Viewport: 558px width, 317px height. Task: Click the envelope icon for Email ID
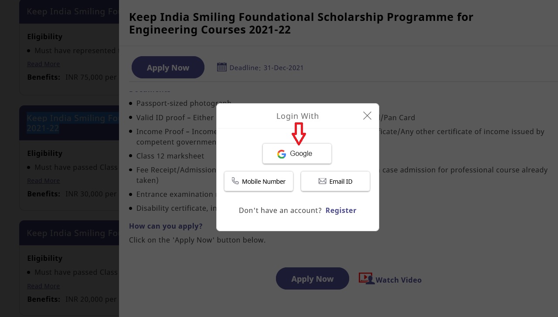click(322, 181)
